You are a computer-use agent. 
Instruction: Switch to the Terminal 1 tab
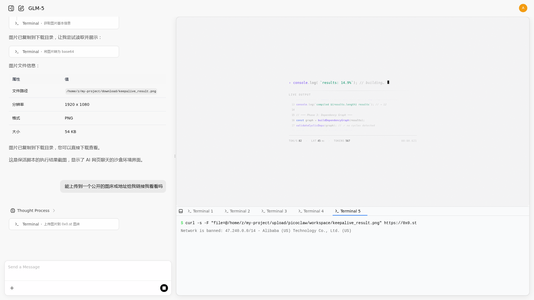[x=201, y=211]
